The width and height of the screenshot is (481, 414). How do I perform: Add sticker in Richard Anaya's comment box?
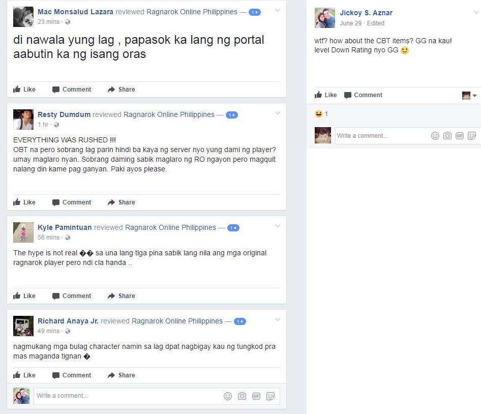[270, 396]
